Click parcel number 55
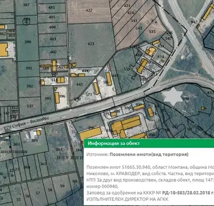Screen dimensions: 214x206 pyautogui.click(x=19, y=199)
